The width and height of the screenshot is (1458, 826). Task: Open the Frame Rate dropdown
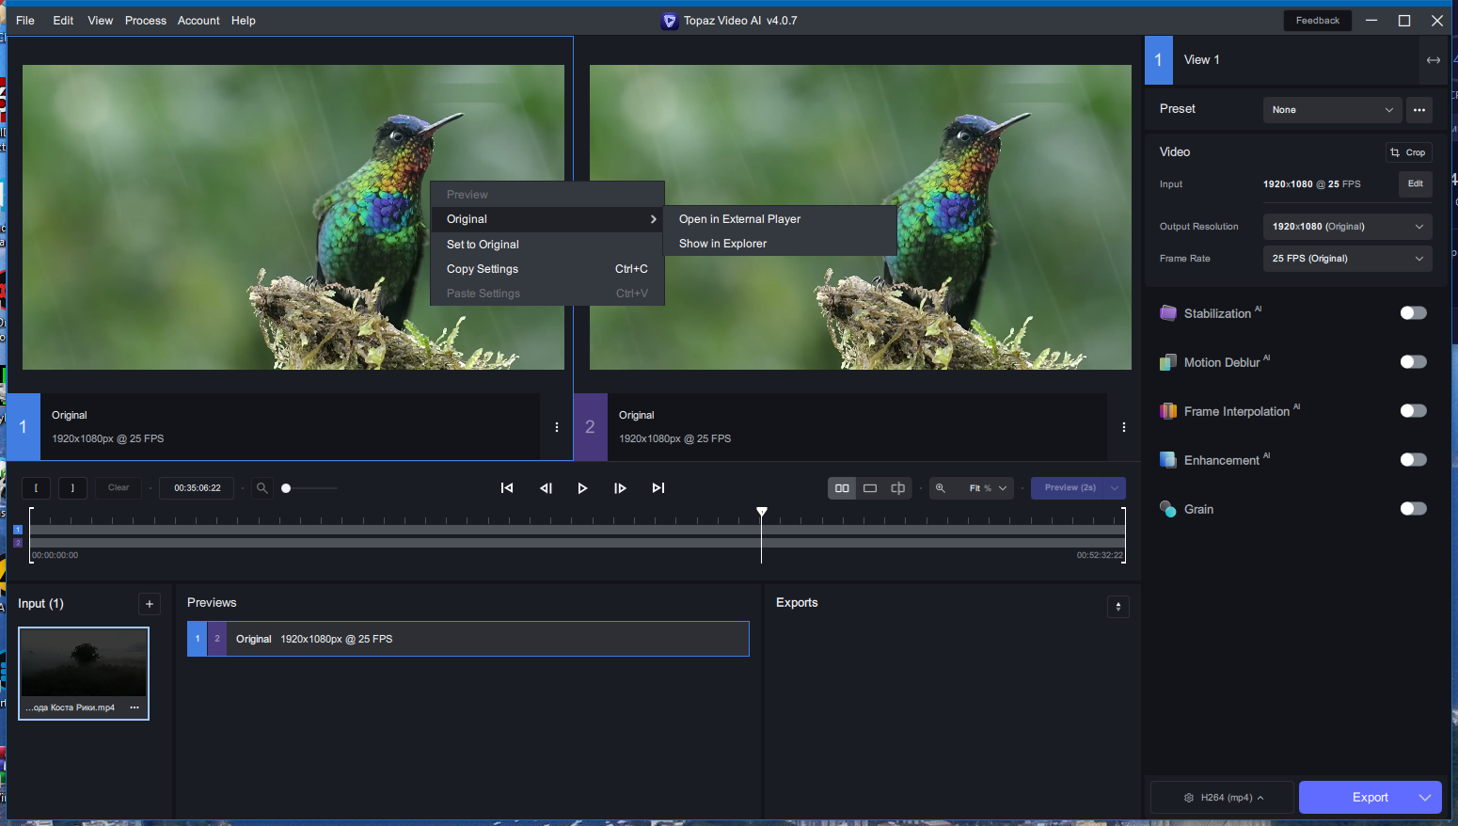click(x=1347, y=259)
